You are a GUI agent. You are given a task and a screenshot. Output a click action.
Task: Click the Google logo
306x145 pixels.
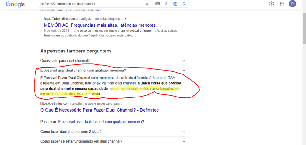pyautogui.click(x=15, y=4)
